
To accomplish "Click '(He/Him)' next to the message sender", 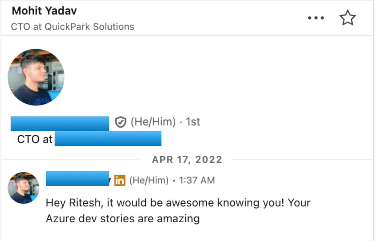I will (149, 180).
